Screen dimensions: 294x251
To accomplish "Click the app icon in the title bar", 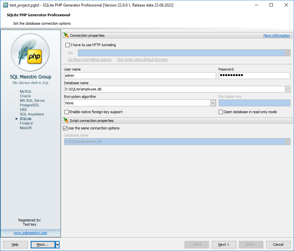I will pyautogui.click(x=5, y=5).
